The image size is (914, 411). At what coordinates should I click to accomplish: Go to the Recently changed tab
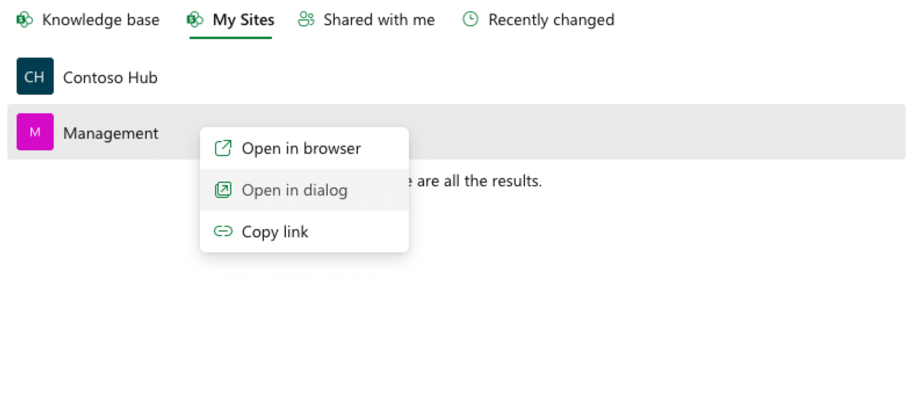pyautogui.click(x=551, y=20)
